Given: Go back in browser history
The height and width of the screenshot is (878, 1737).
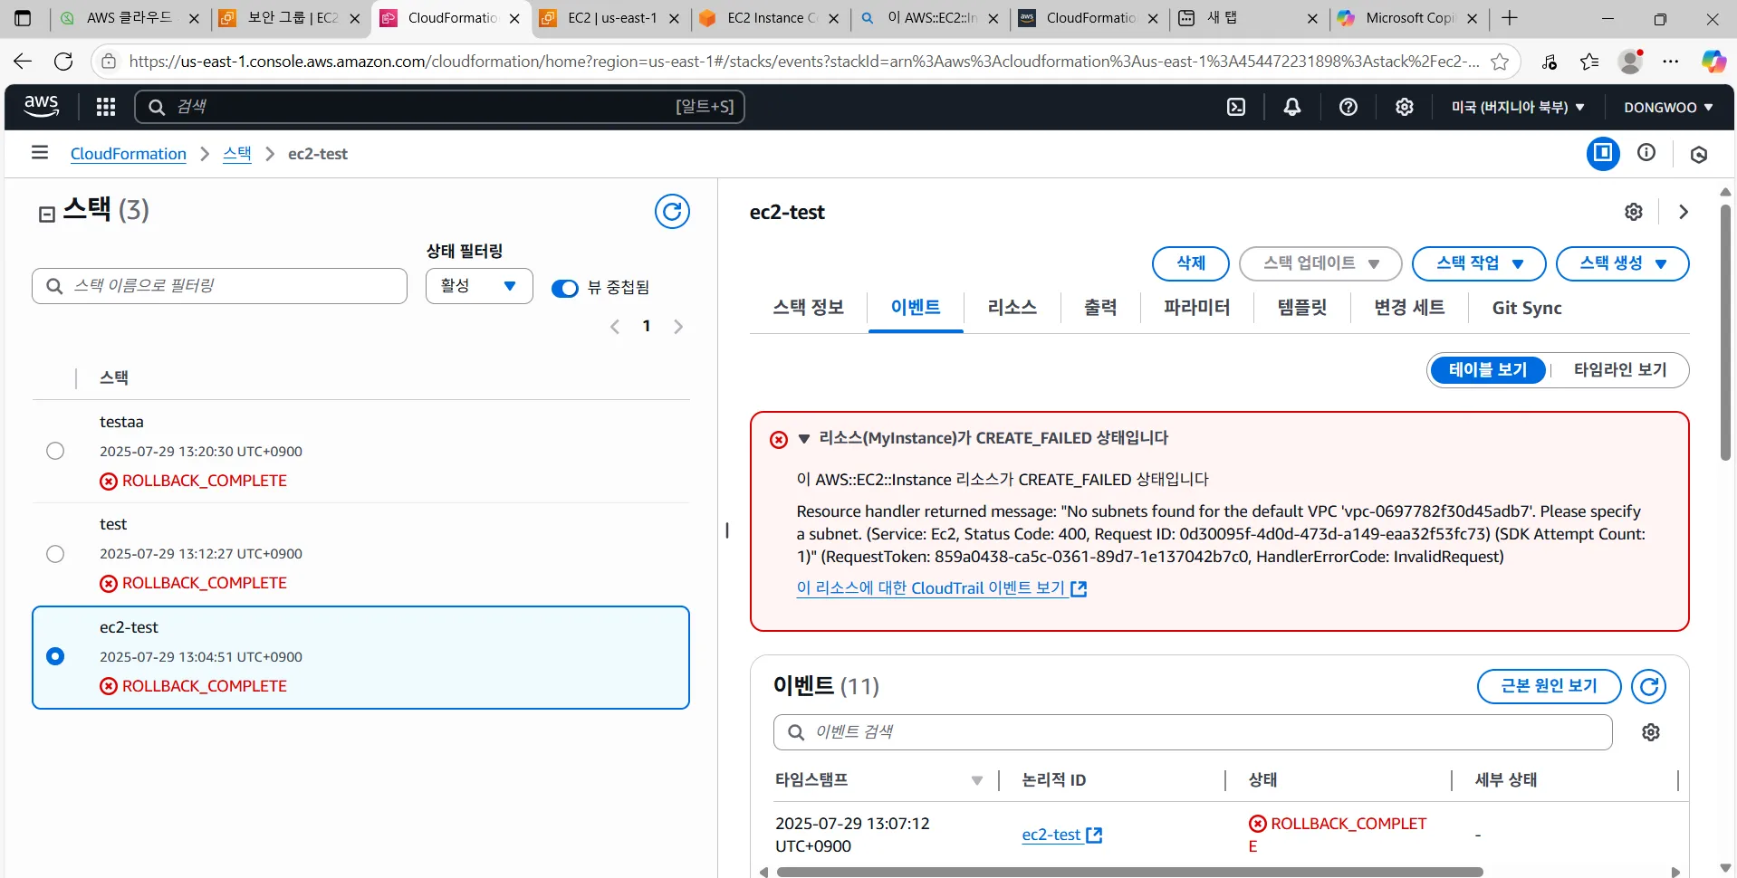Looking at the screenshot, I should point(23,62).
